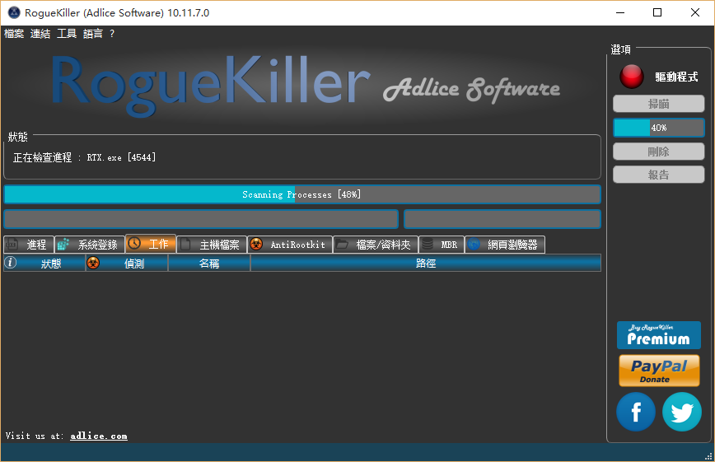Viewport: 715px width, 462px height.
Task: Switch to the 進程 tab
Action: (x=29, y=245)
